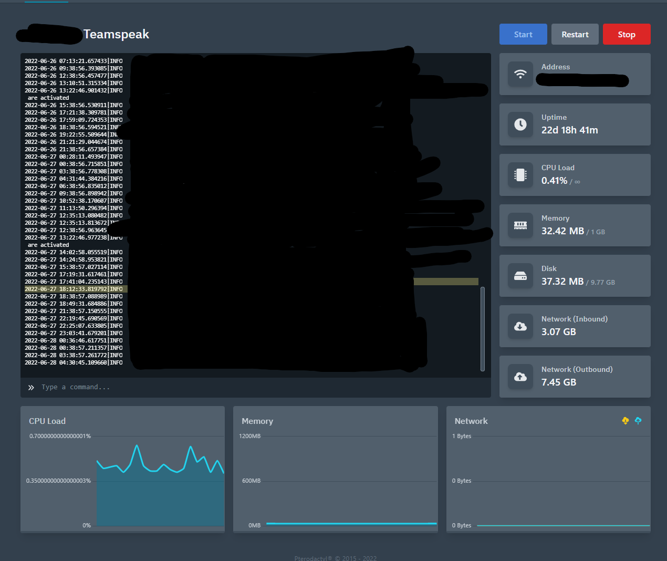Select the highlighted log line from 18:12:33

(74, 288)
